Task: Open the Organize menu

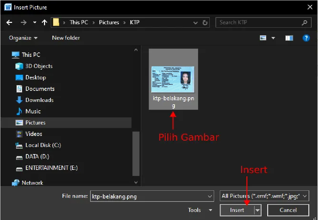Action: coord(20,38)
